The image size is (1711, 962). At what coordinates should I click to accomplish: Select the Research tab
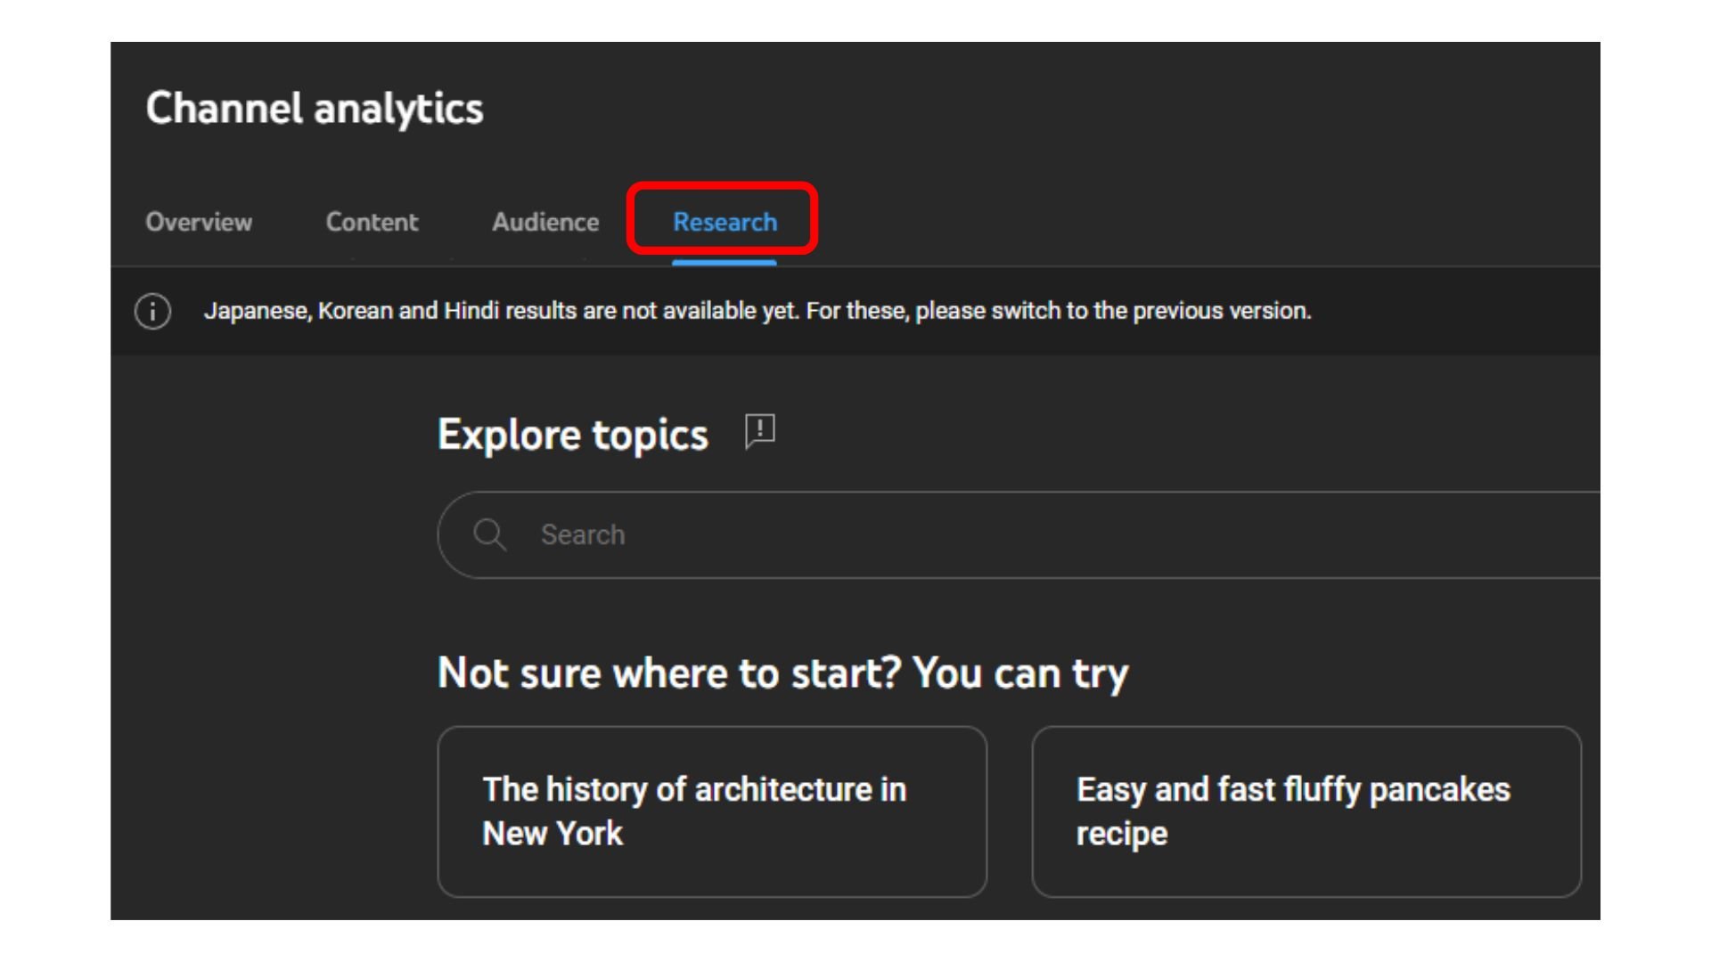point(725,223)
